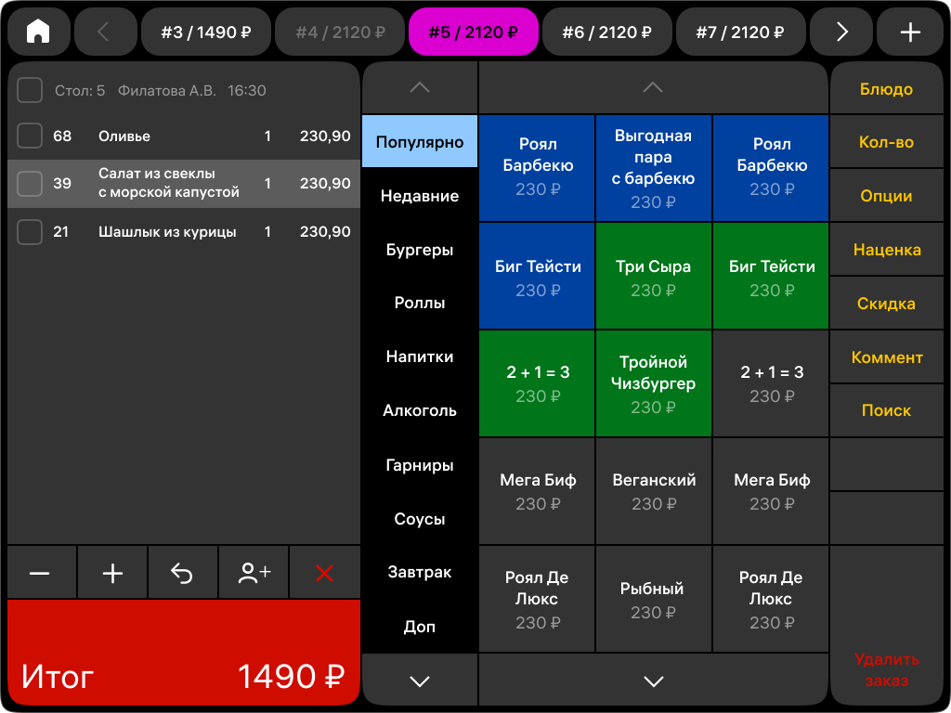Click the up chevron above the menu grid
Image resolution: width=951 pixels, height=713 pixels.
point(653,86)
